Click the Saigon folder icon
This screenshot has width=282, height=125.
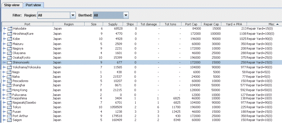pos(9,120)
